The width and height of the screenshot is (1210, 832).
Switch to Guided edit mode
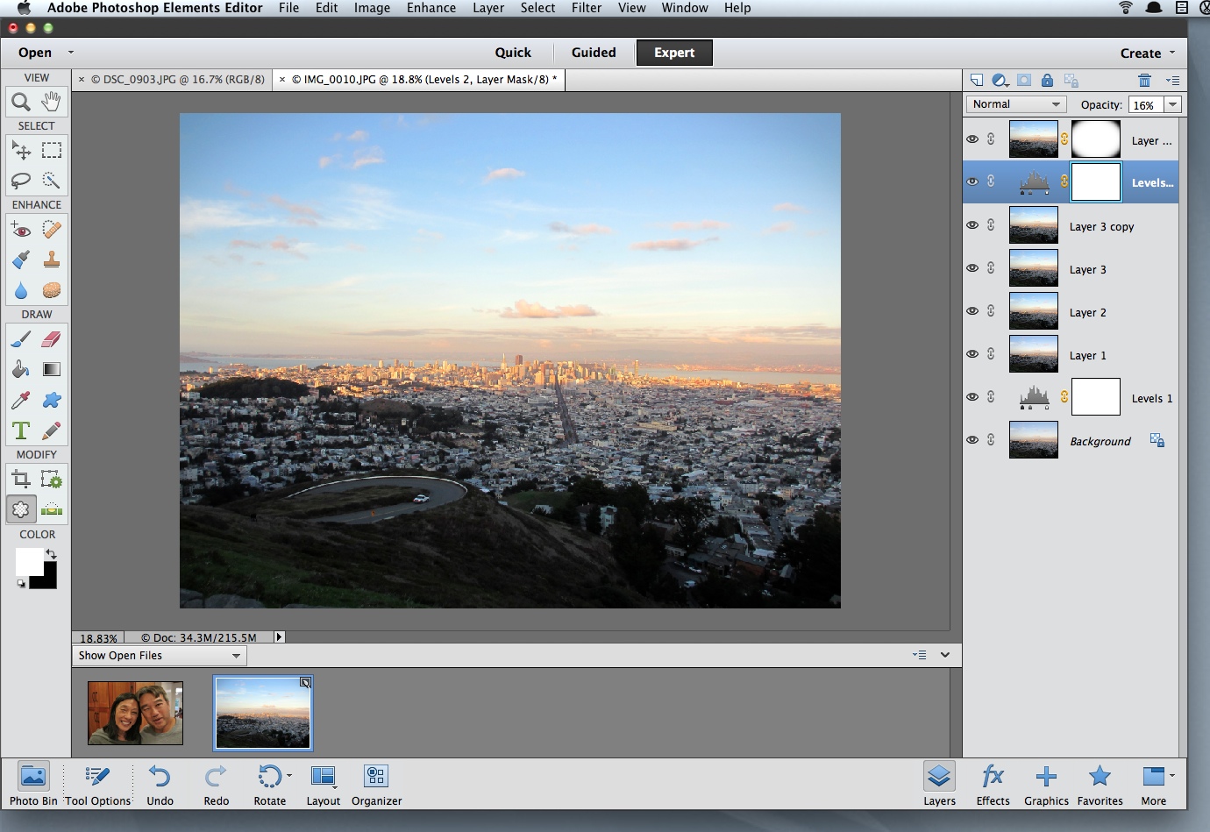click(x=594, y=53)
